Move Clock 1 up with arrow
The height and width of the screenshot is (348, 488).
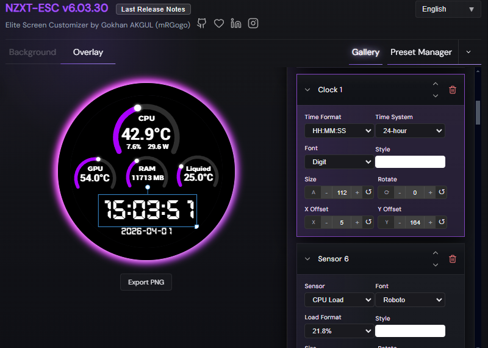436,84
